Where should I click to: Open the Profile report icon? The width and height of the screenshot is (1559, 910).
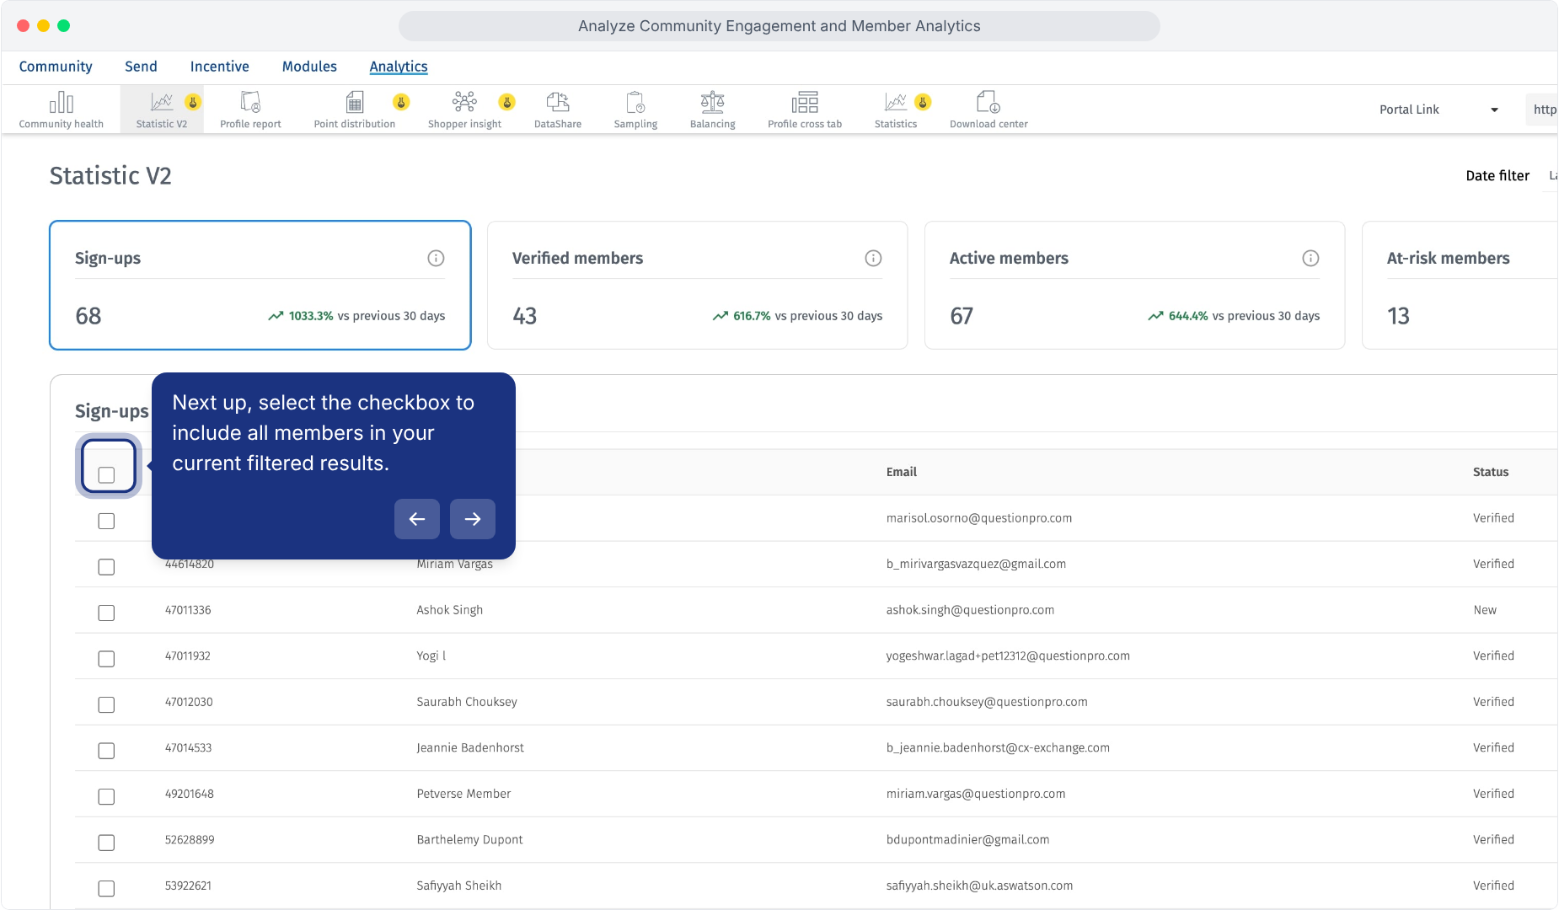point(250,102)
